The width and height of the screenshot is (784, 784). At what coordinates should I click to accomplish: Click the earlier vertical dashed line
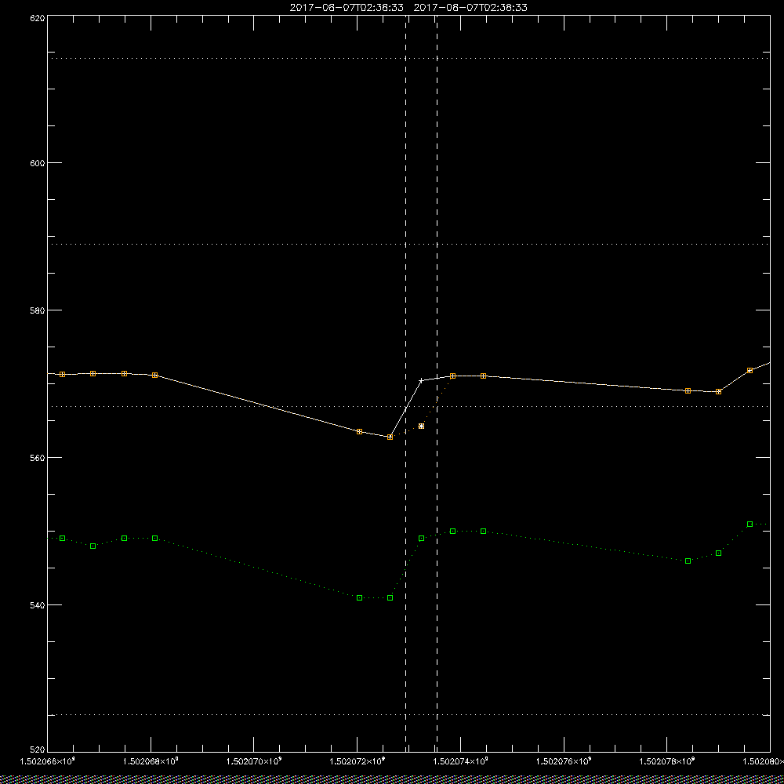405,383
